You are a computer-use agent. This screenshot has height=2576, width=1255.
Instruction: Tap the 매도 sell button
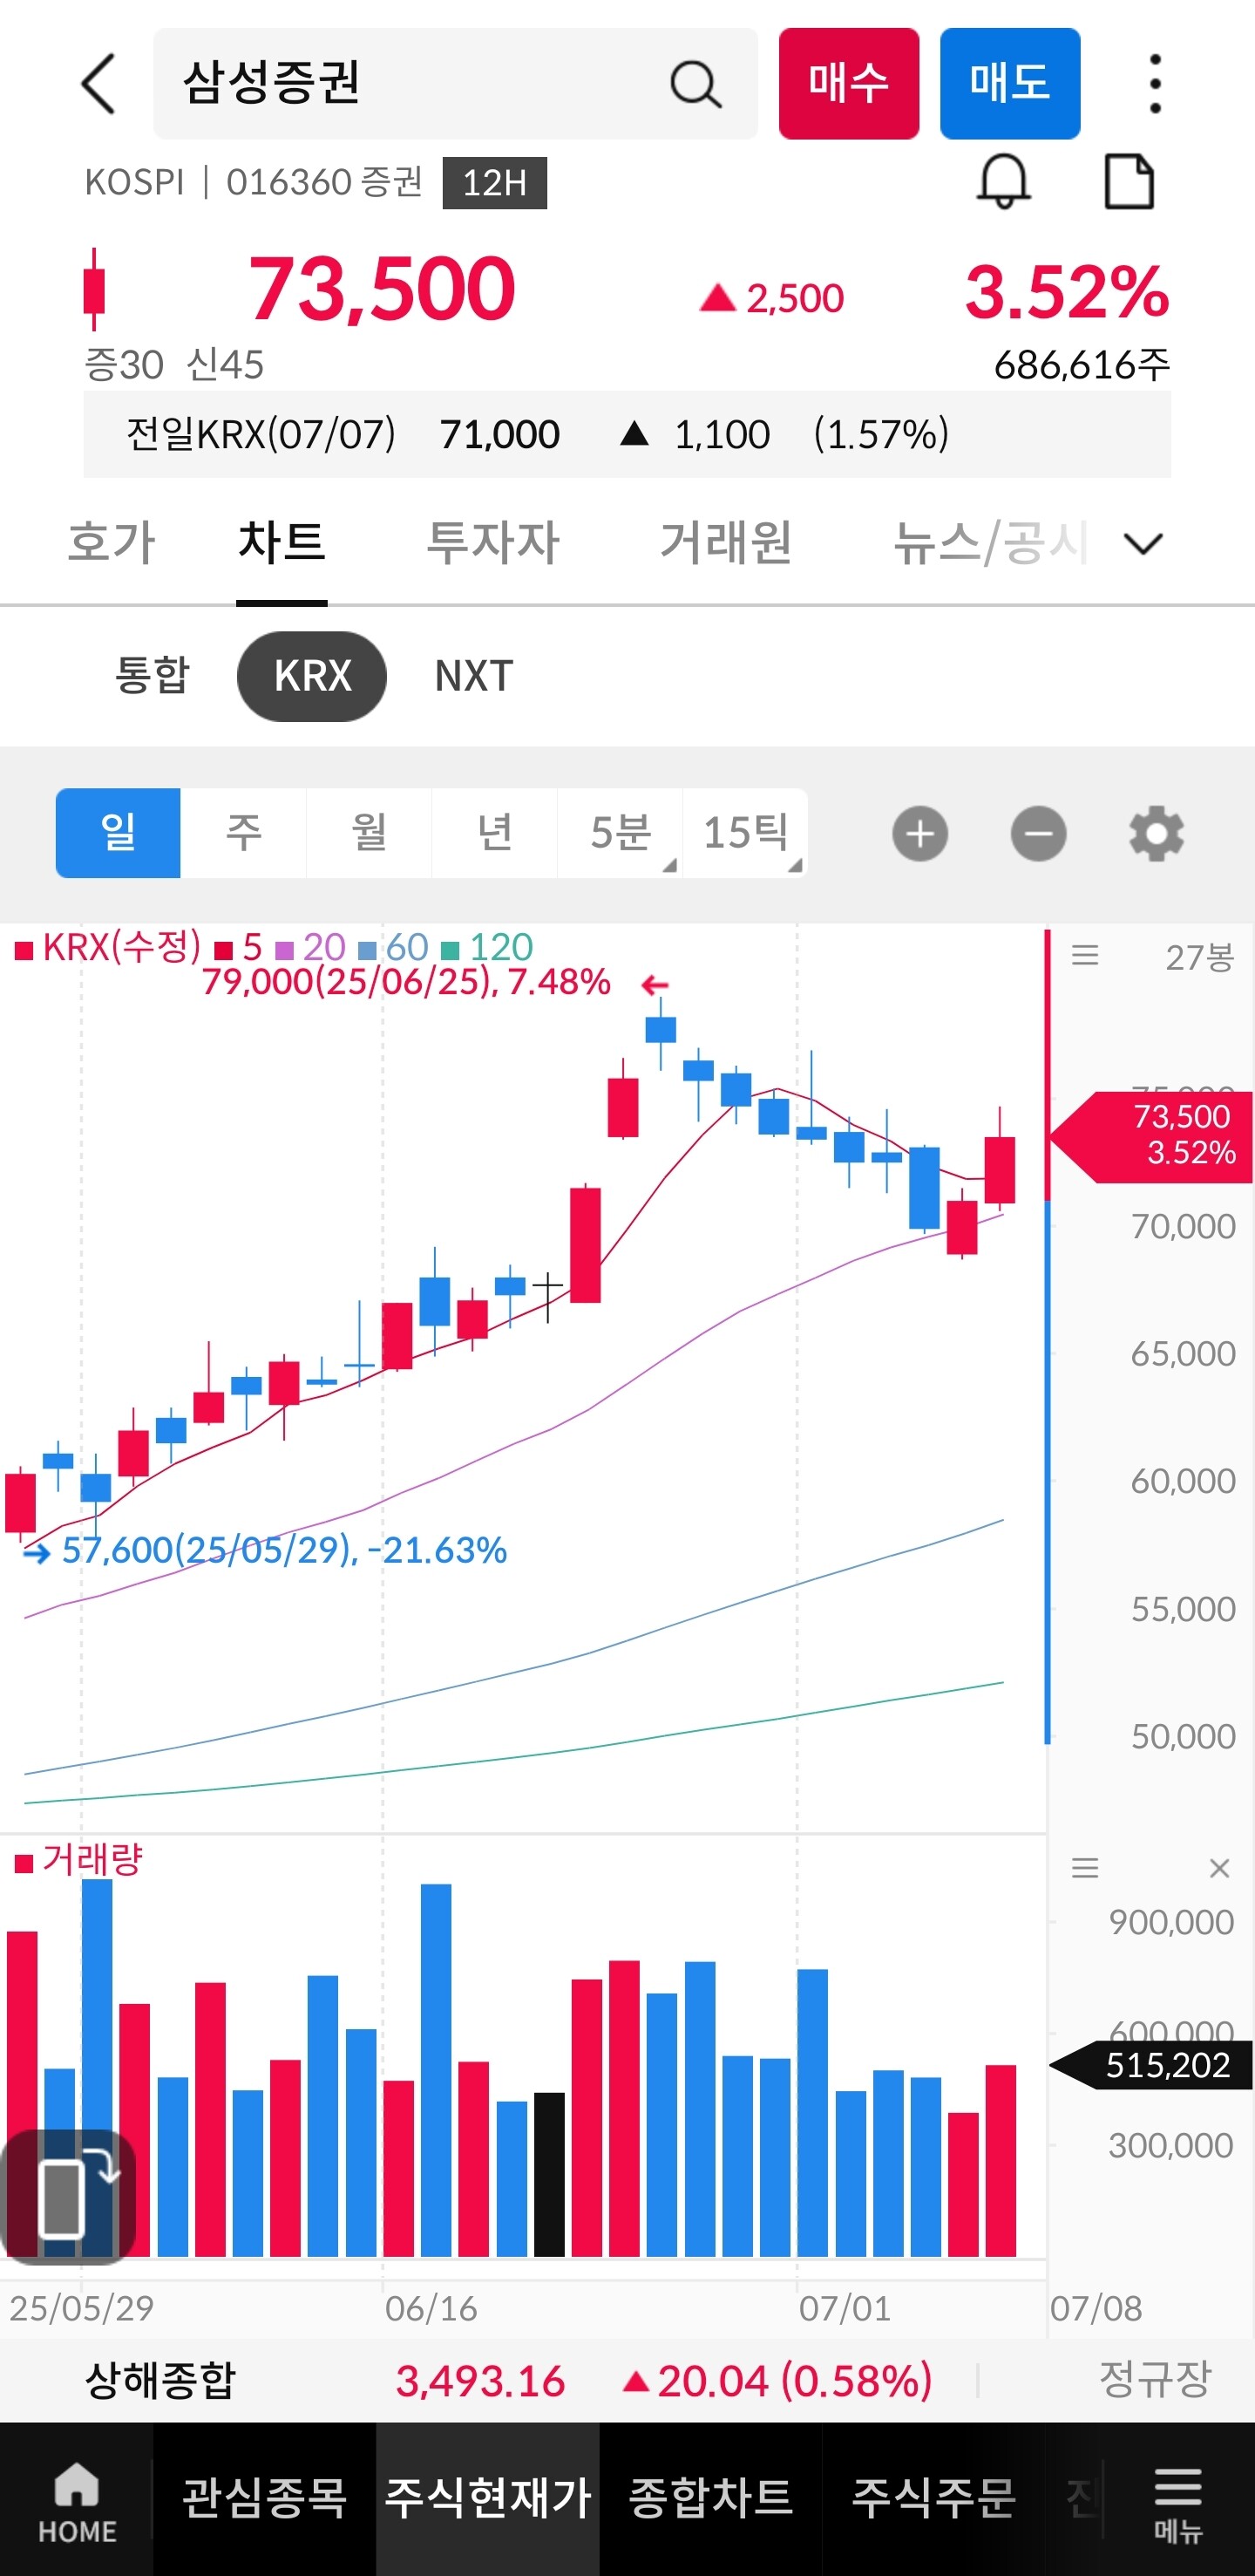pyautogui.click(x=1009, y=83)
